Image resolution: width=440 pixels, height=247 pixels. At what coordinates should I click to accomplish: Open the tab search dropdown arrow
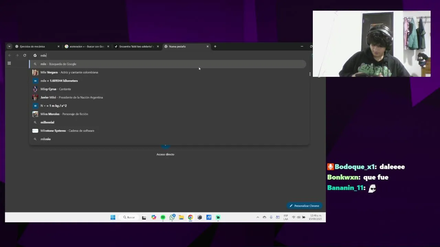point(9,46)
